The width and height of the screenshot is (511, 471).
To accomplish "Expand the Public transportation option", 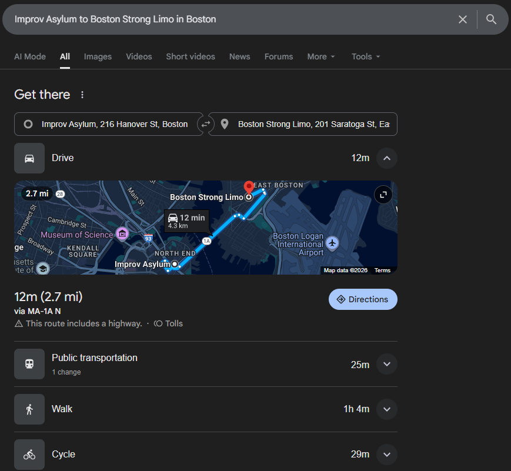I will pos(386,365).
